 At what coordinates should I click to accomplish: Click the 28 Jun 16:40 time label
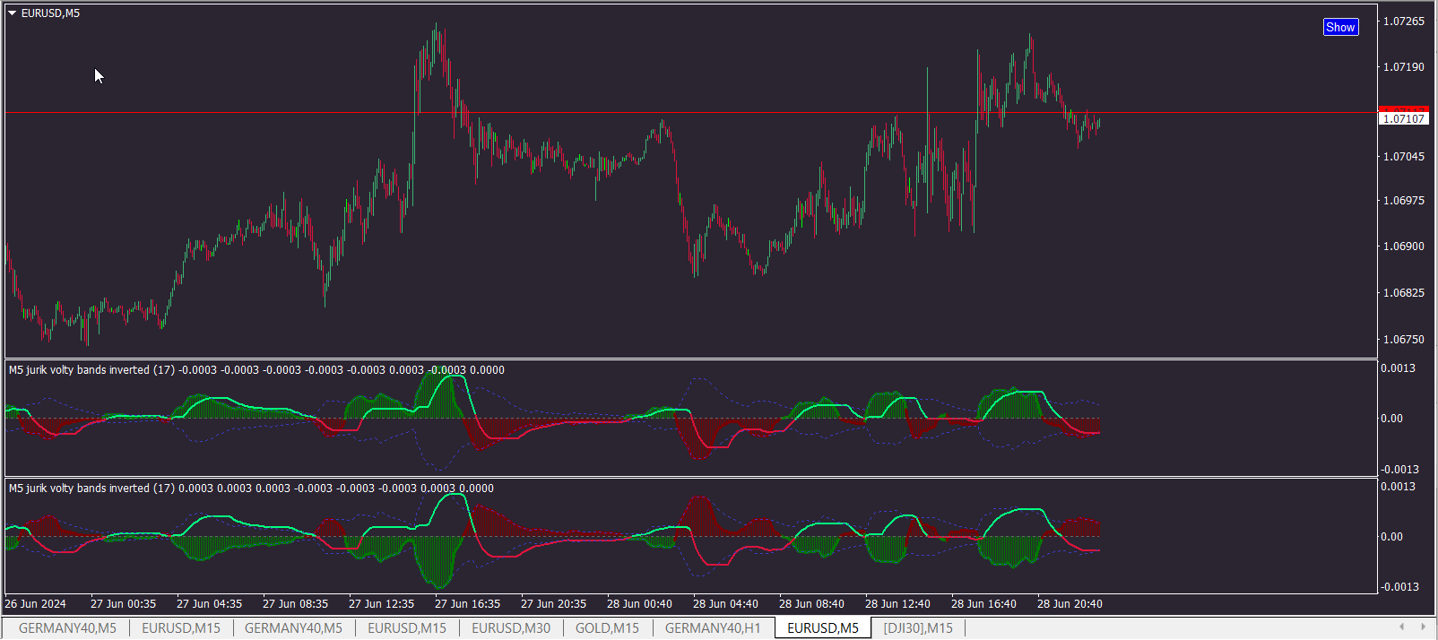tap(983, 603)
